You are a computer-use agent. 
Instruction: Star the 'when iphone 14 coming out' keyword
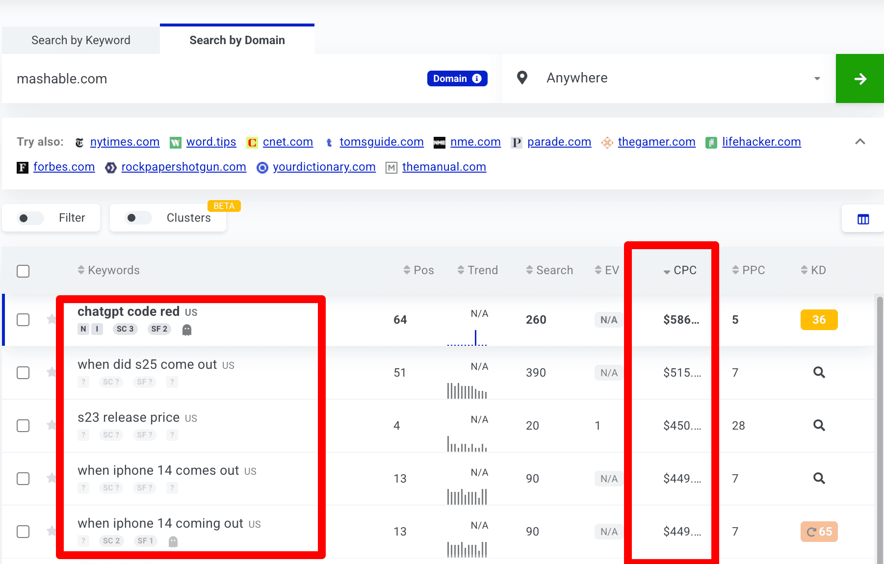click(x=51, y=531)
